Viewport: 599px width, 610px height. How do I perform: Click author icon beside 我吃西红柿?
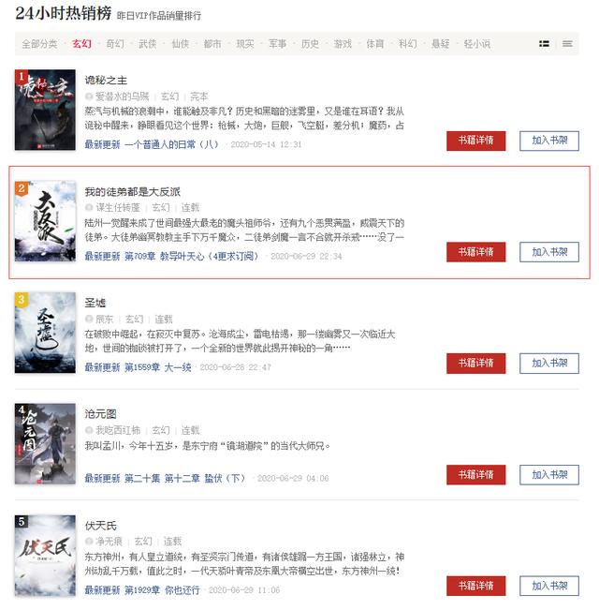89,430
